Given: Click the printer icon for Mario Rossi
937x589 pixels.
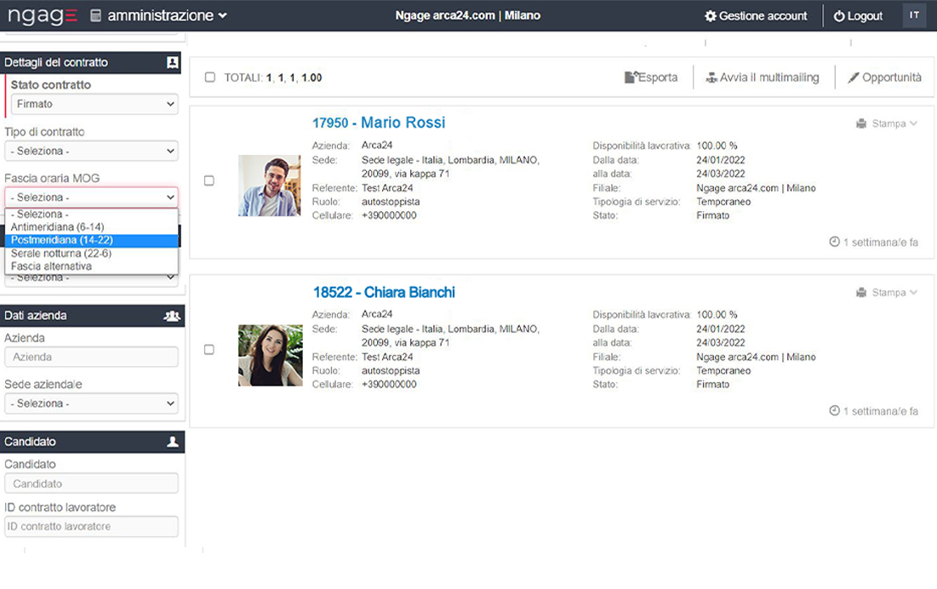Looking at the screenshot, I should pyautogui.click(x=861, y=123).
